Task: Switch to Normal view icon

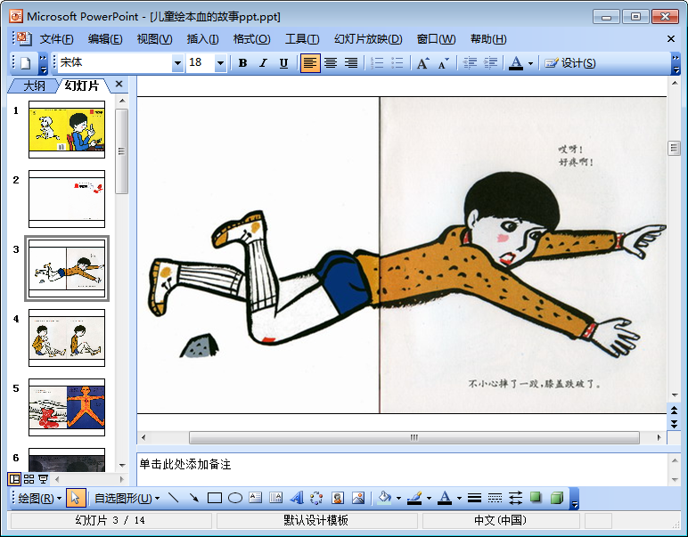Action: tap(14, 479)
